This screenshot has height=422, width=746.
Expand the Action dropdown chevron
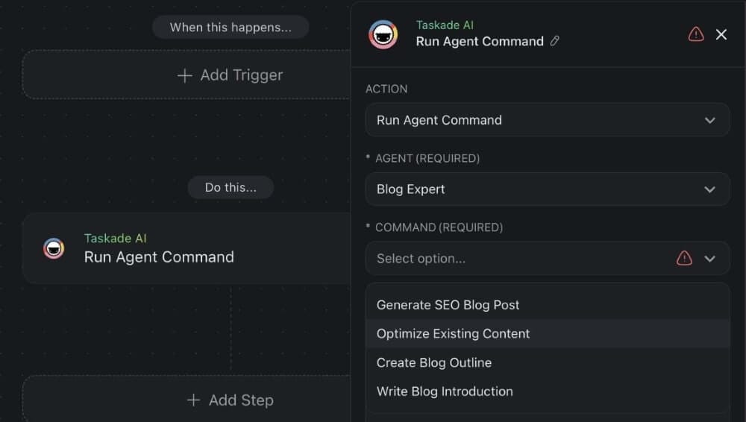pos(710,120)
